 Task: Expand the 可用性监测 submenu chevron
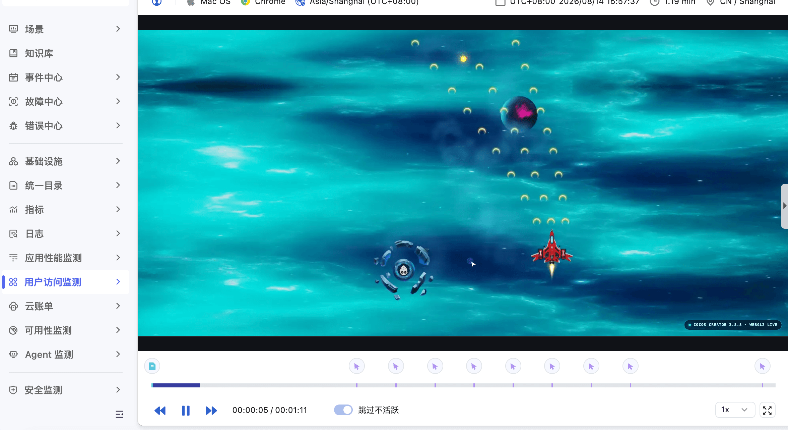pos(118,330)
